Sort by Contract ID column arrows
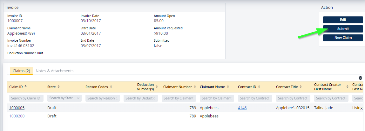Screen dimensions: 365x131 click(259, 87)
